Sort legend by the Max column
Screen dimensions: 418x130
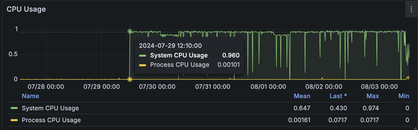click(373, 96)
